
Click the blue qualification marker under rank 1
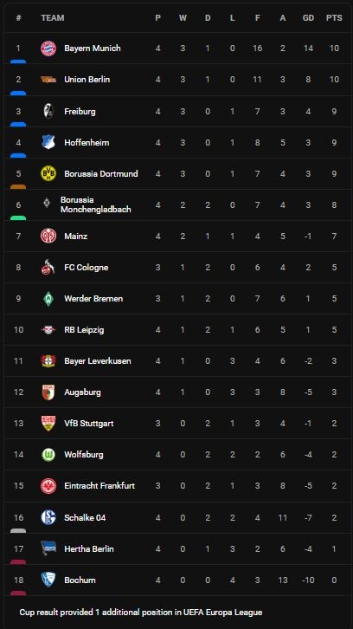(18, 62)
